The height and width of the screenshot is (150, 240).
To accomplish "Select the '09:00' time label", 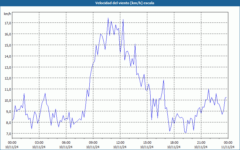I will (x=93, y=143).
